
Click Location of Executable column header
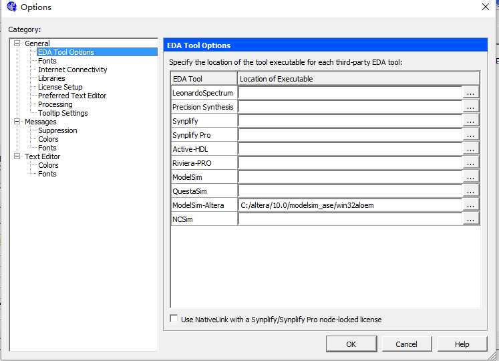(359, 79)
